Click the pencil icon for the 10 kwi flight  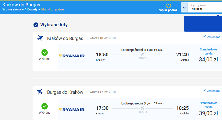pos(205,37)
